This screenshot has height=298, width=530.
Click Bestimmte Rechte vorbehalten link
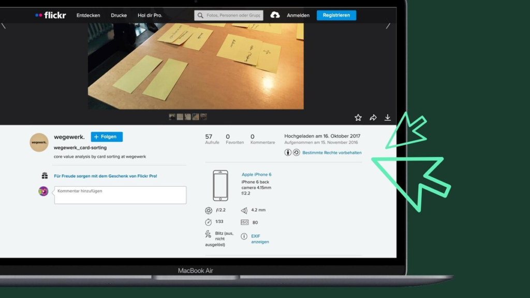332,153
